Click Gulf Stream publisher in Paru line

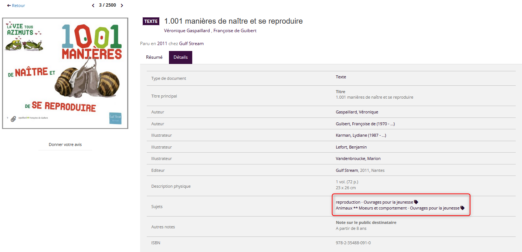coord(191,44)
